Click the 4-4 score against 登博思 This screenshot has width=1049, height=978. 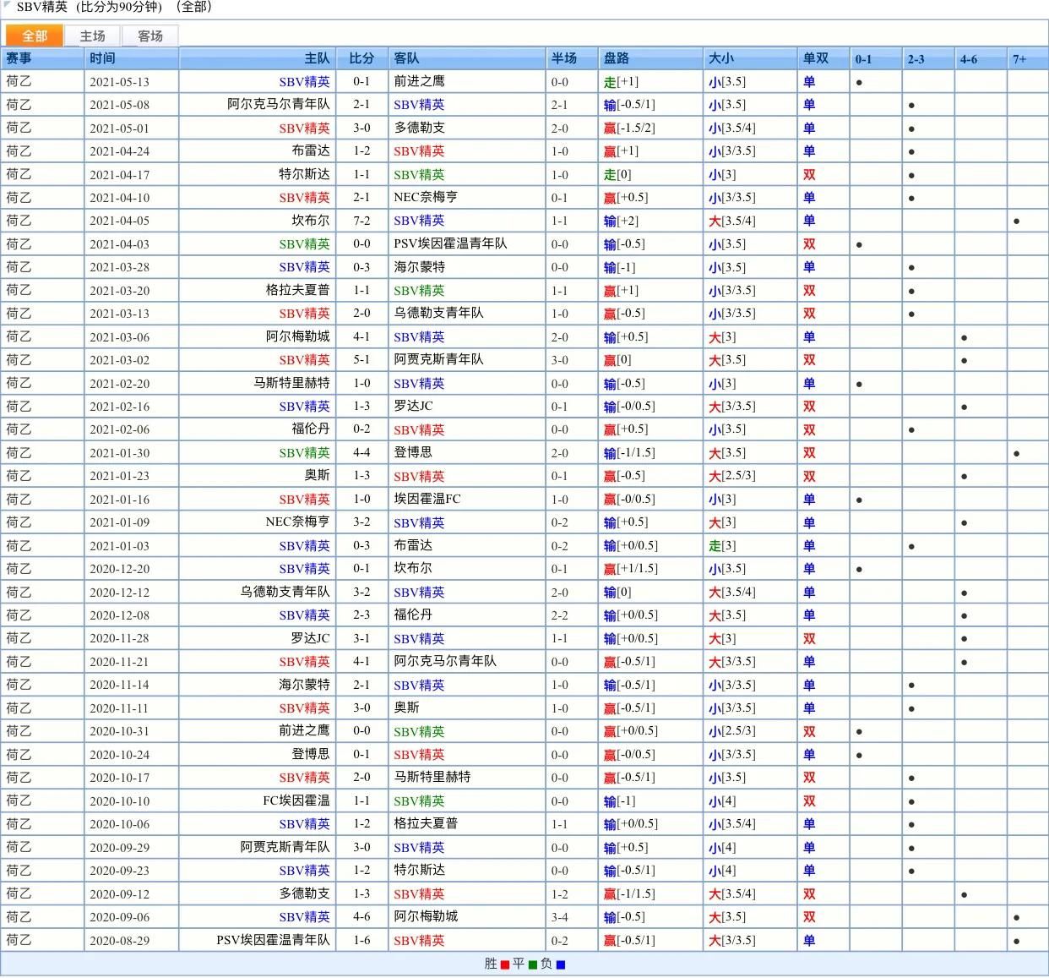tap(361, 453)
